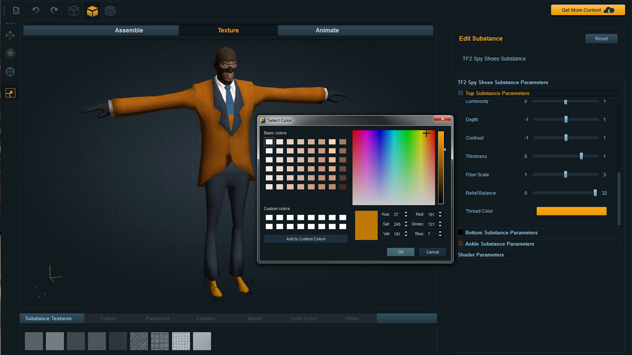Click the Thickness slider handle
The height and width of the screenshot is (355, 632).
(x=581, y=156)
